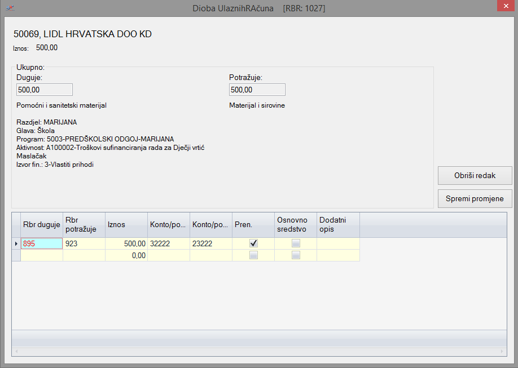Toggle Pren. checkbox in second row
Image resolution: width=518 pixels, height=368 pixels.
click(x=253, y=255)
